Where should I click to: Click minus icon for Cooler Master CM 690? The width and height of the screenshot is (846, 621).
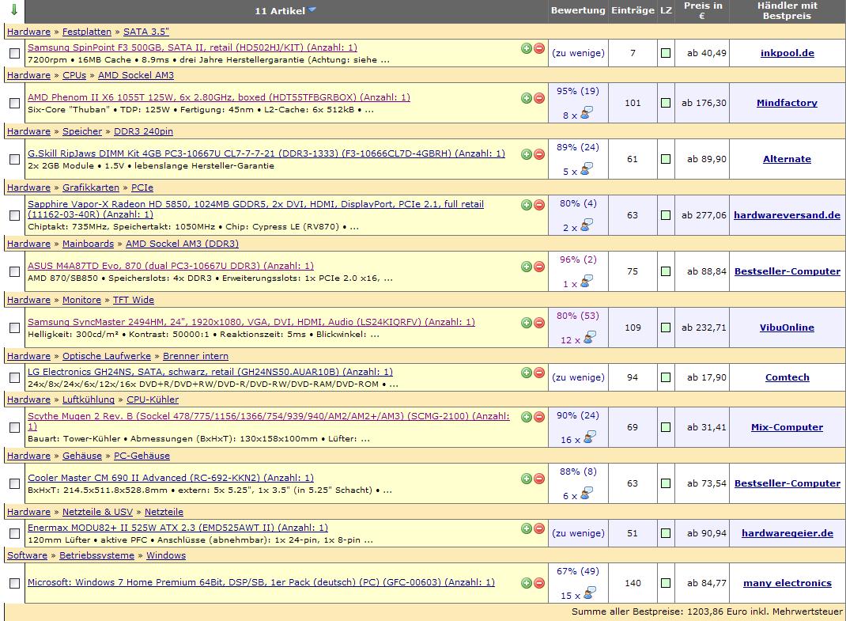539,479
